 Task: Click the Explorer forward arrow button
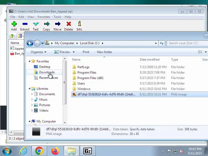[x=37, y=43]
